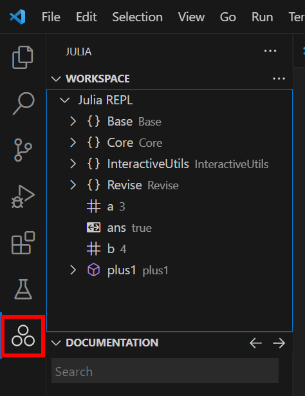Open the Extensions view icon
305x396 pixels.
[x=23, y=243]
